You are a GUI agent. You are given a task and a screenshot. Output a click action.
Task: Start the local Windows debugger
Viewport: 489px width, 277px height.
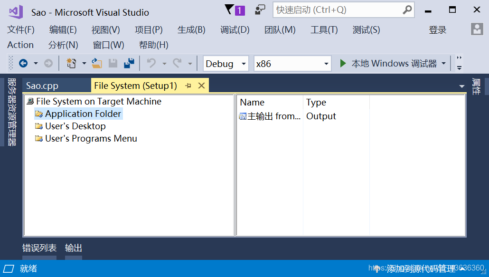coord(388,64)
